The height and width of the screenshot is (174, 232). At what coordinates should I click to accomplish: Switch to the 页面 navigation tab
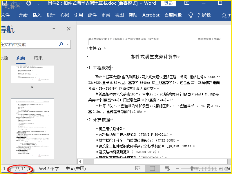(21, 58)
